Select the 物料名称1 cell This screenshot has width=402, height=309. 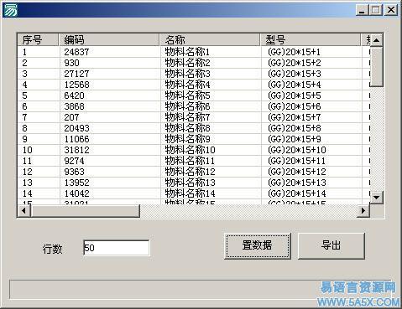211,52
